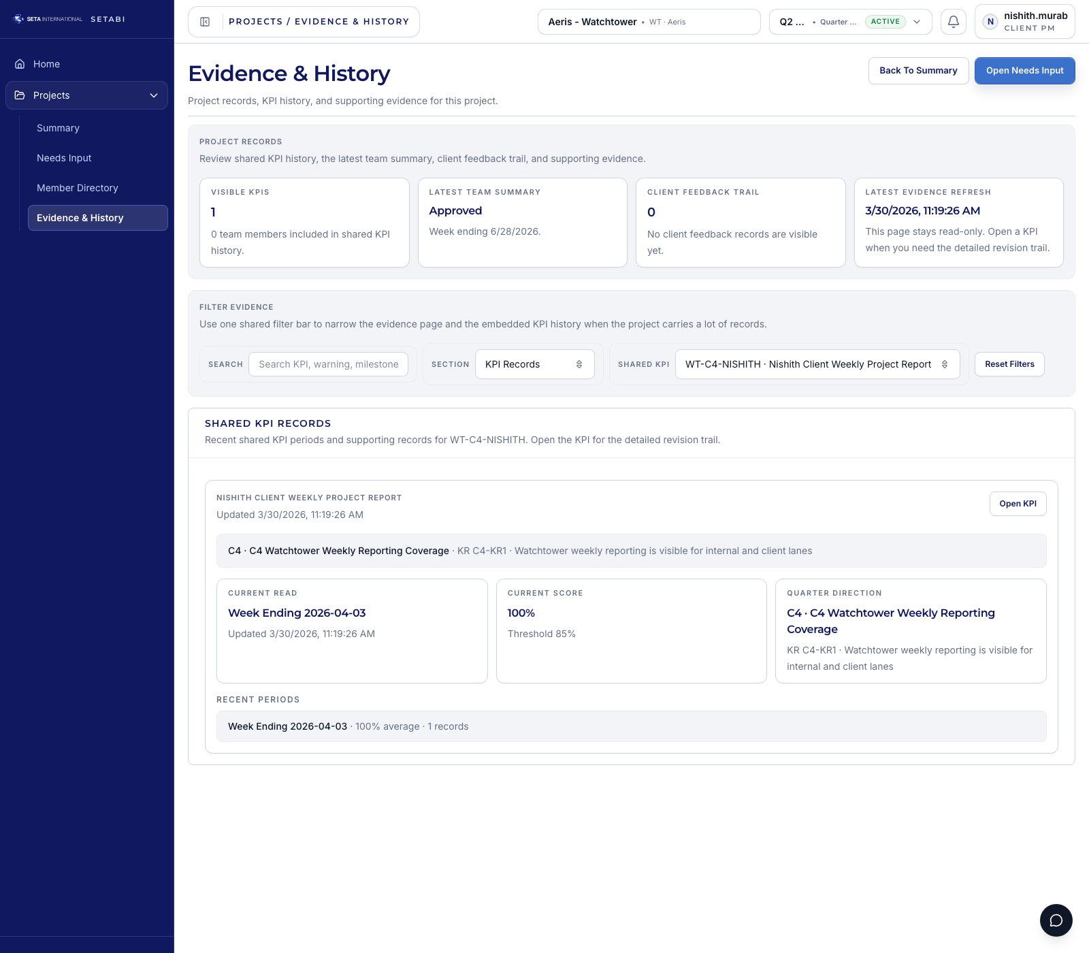The width and height of the screenshot is (1089, 953).
Task: Click the nishith.murab avatar circle
Action: coord(990,21)
